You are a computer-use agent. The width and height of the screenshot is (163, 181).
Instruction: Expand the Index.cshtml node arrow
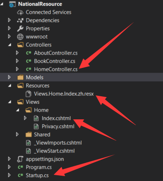25,118
